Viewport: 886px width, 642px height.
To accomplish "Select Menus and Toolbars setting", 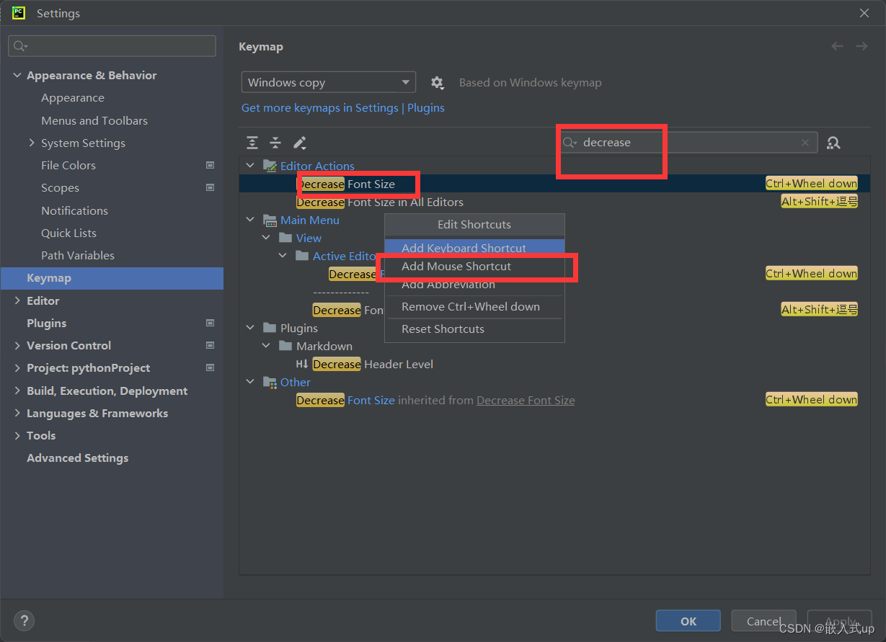I will pos(94,120).
